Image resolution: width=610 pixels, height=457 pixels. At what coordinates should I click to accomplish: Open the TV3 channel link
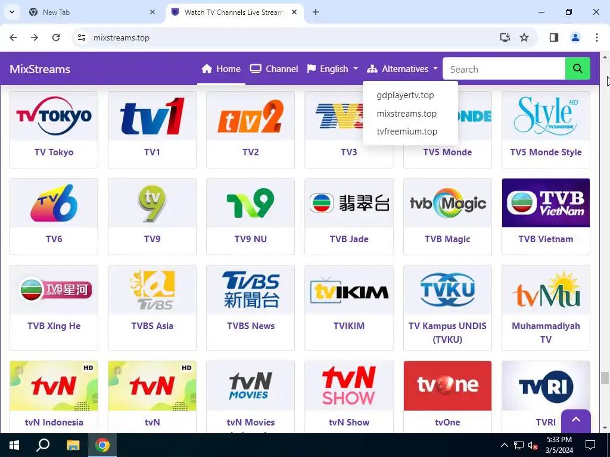(x=349, y=152)
